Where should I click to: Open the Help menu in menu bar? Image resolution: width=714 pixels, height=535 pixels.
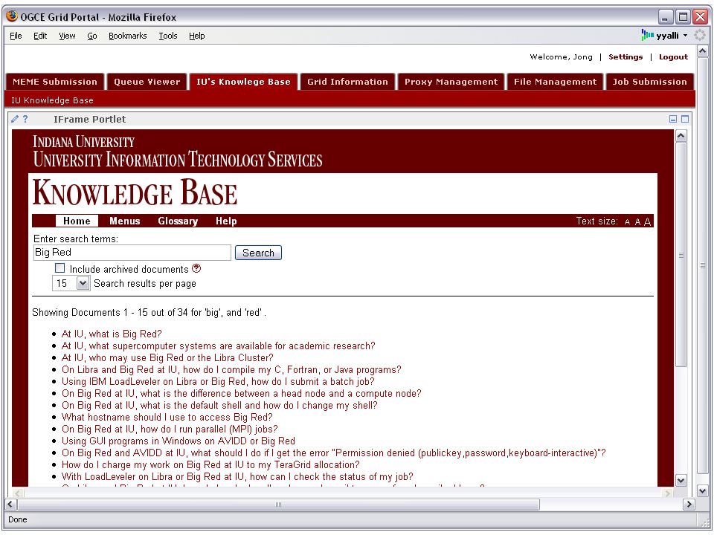click(196, 36)
